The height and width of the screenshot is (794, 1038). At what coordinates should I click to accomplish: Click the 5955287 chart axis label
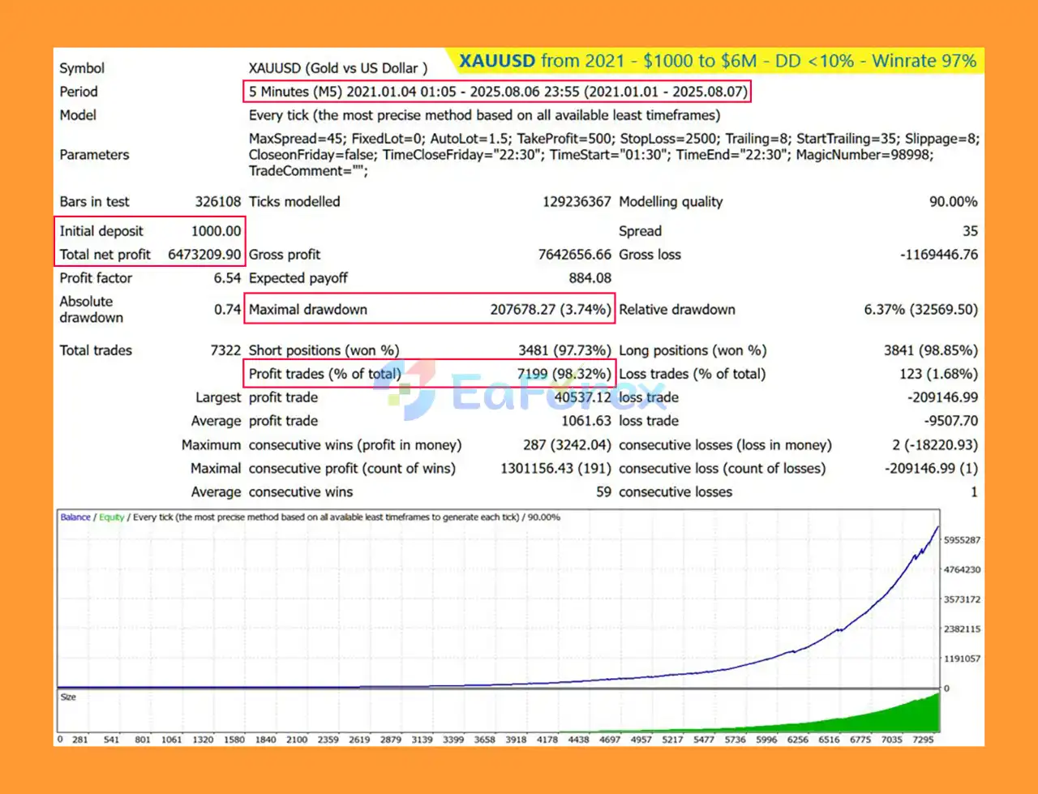click(962, 540)
